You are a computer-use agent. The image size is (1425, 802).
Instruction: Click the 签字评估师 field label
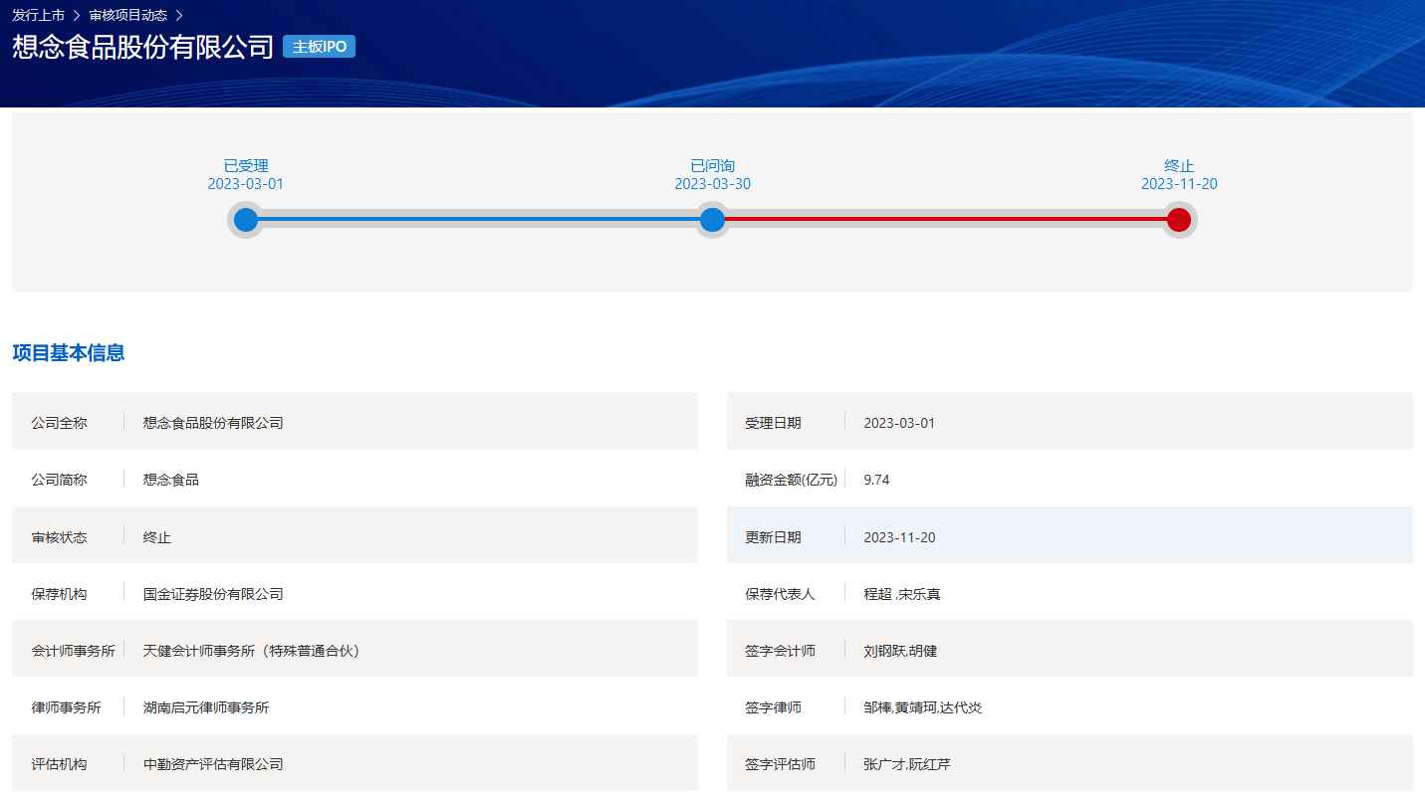780,764
